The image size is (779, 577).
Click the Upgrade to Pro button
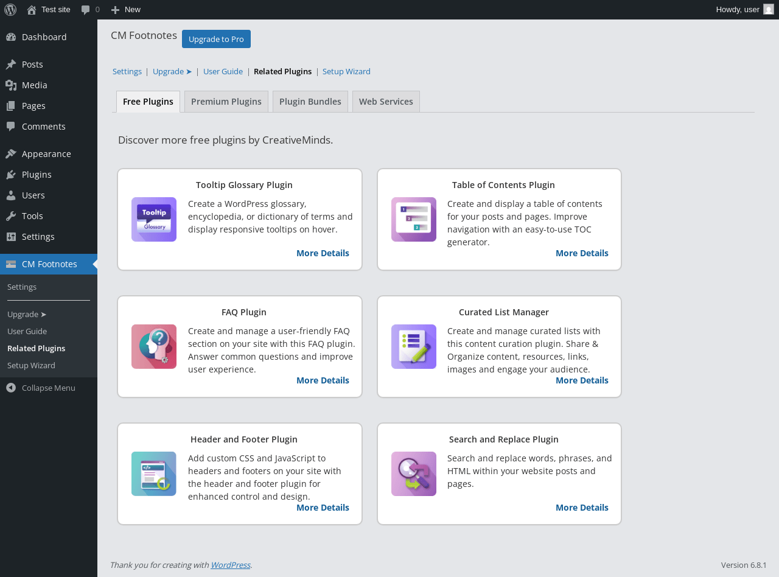click(x=216, y=39)
